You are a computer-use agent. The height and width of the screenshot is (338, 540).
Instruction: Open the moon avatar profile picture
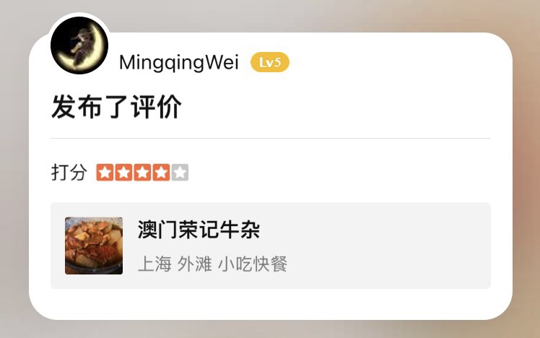[79, 45]
